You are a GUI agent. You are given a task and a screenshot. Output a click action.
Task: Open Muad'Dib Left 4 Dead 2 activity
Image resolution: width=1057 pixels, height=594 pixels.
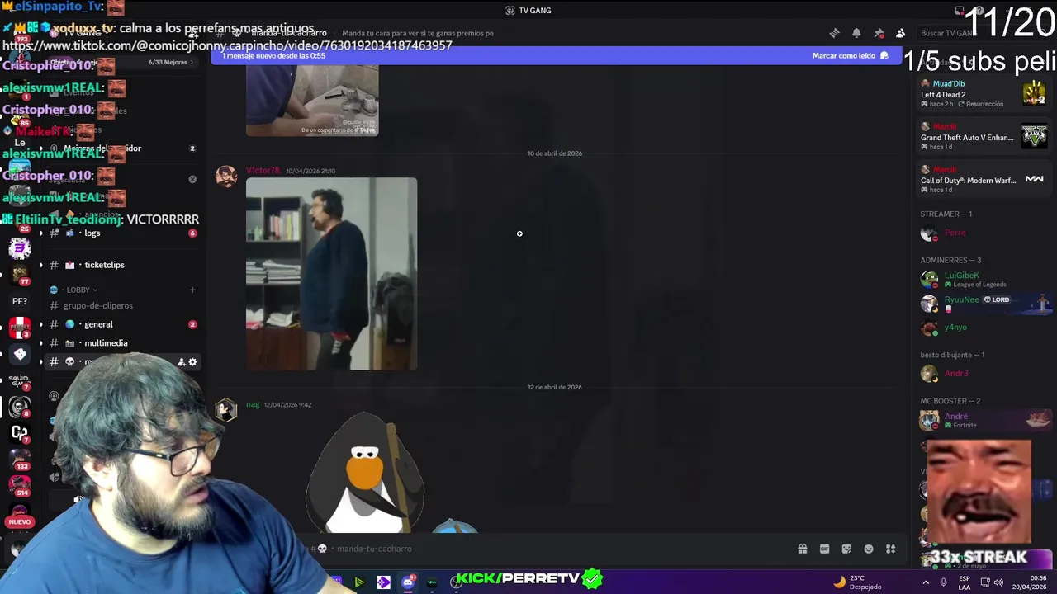tap(983, 93)
